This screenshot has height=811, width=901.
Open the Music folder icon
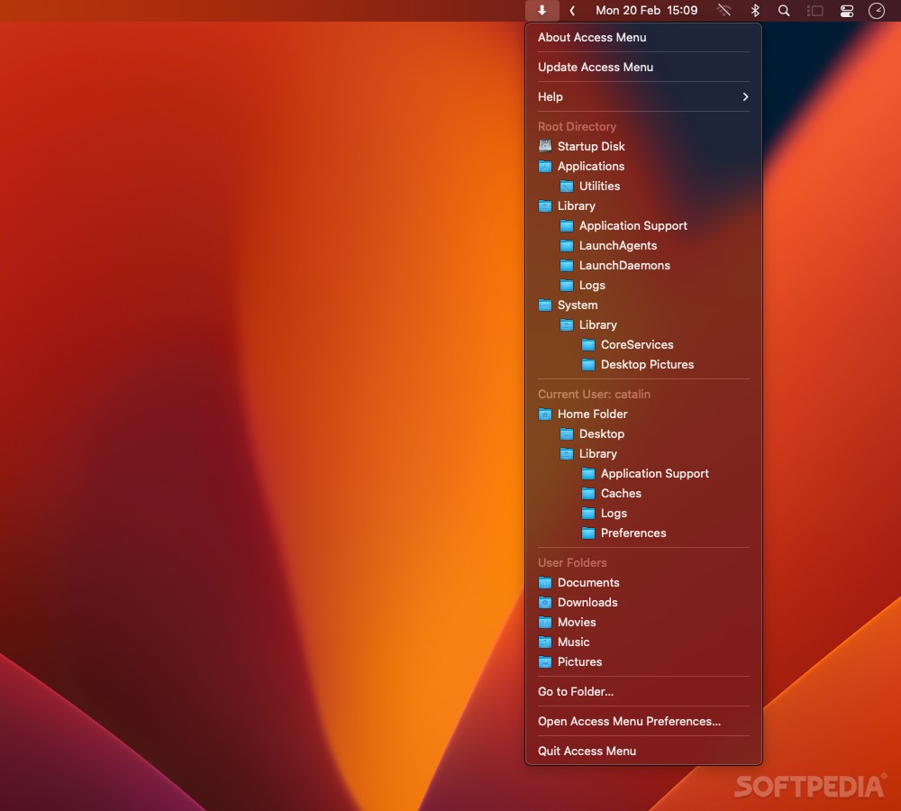545,642
